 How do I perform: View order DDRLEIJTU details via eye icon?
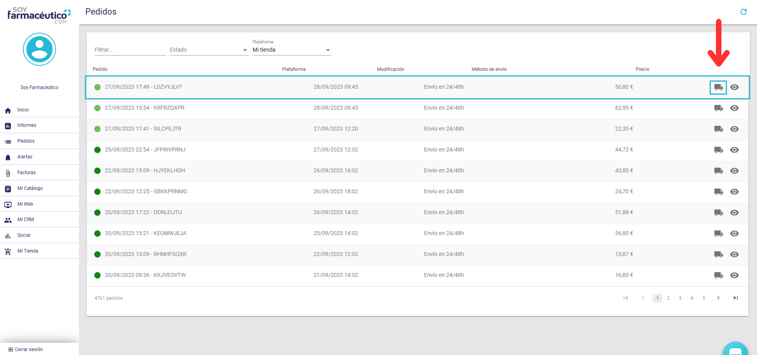pos(734,213)
